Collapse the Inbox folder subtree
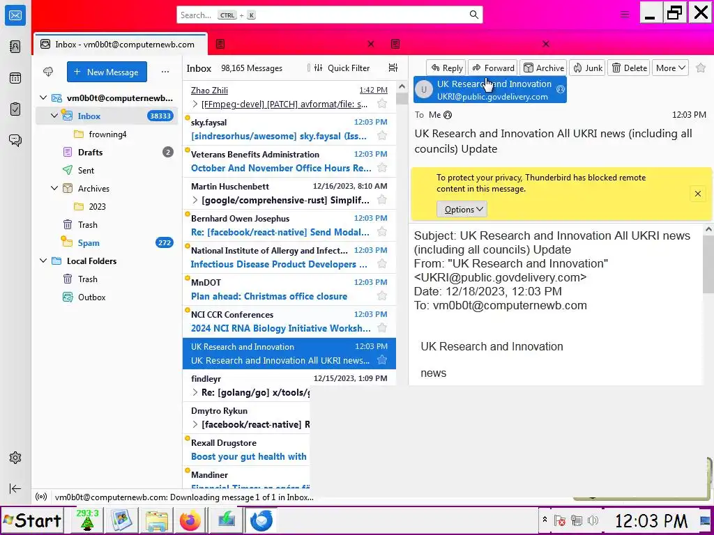The height and width of the screenshot is (535, 714). [54, 116]
